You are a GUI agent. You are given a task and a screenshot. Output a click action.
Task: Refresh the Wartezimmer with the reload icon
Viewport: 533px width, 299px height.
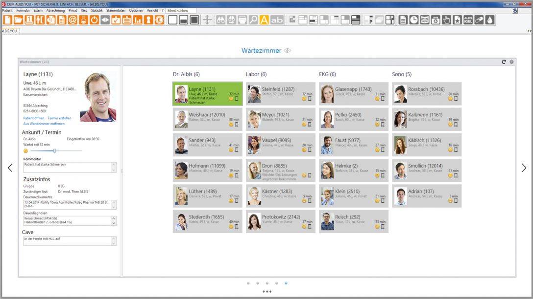click(x=504, y=62)
